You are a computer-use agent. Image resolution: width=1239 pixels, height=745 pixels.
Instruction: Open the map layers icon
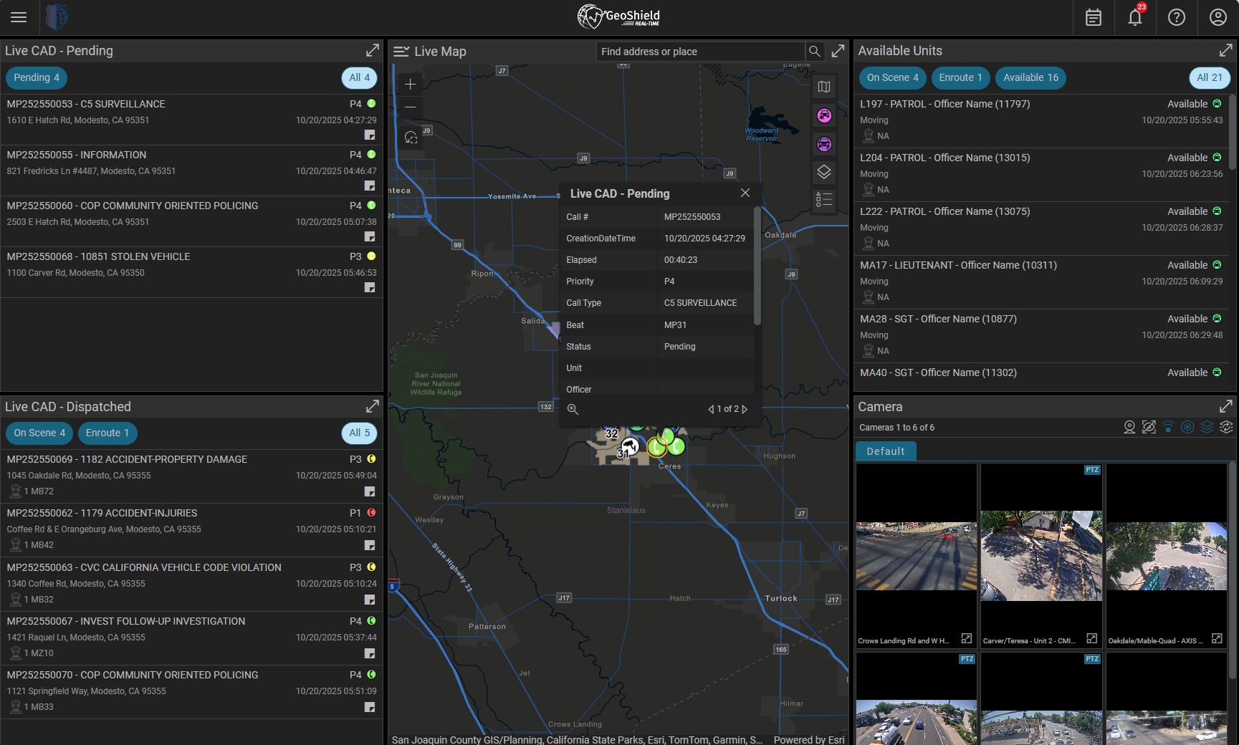click(x=824, y=172)
